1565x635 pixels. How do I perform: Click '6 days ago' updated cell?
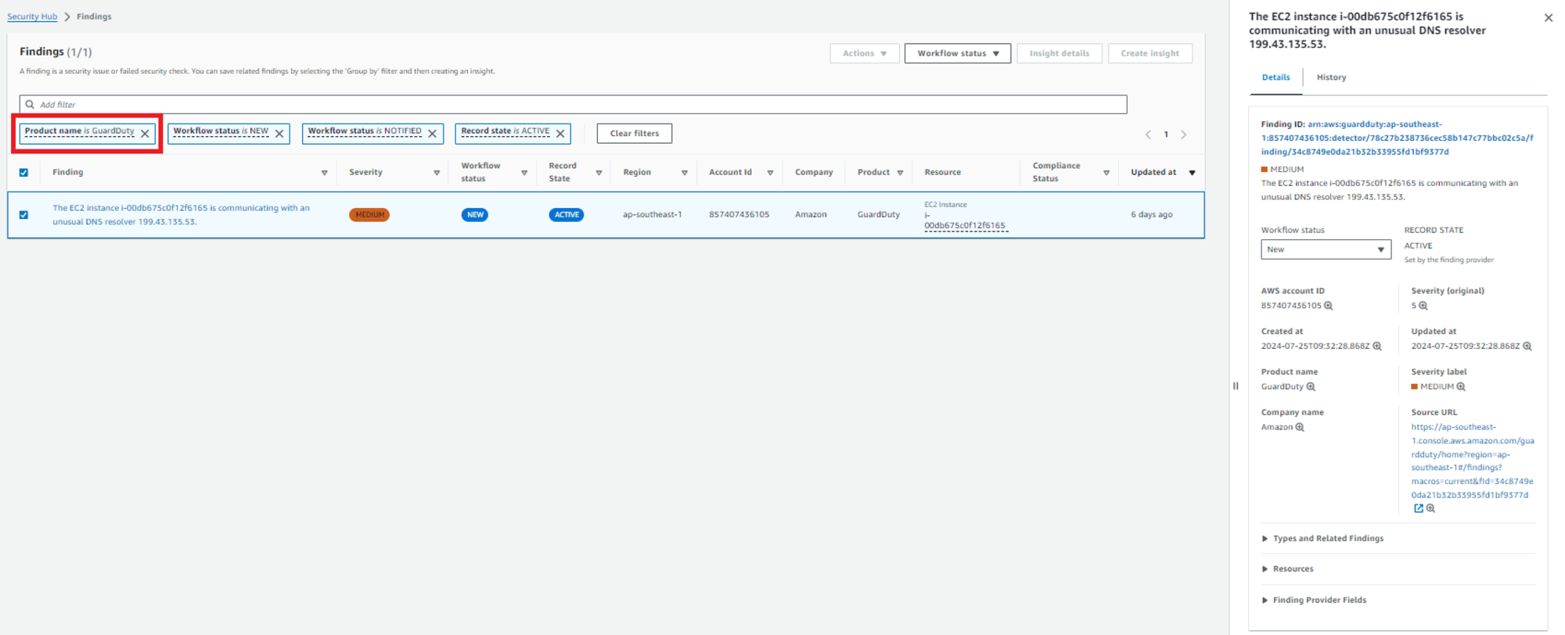[1151, 215]
